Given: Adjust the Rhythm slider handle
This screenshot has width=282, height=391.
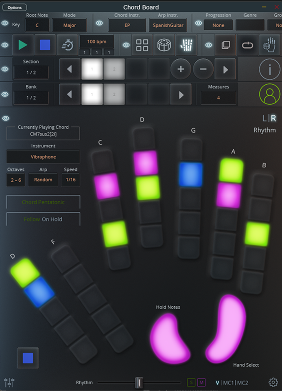Looking at the screenshot, I should tap(139, 382).
